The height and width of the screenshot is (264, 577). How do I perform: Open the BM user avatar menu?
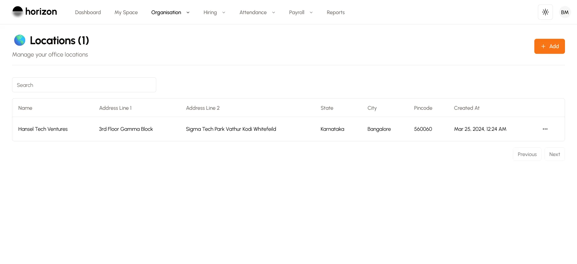565,12
